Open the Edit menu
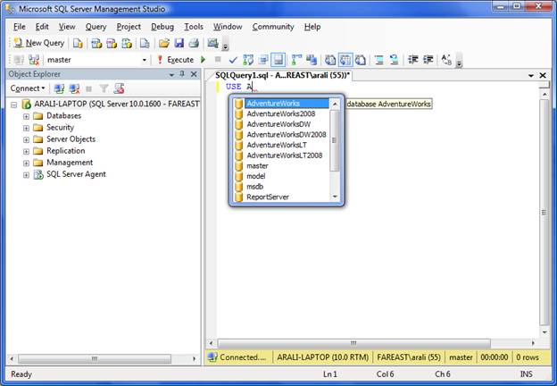Screen dimensions: 557x386 coord(42,27)
